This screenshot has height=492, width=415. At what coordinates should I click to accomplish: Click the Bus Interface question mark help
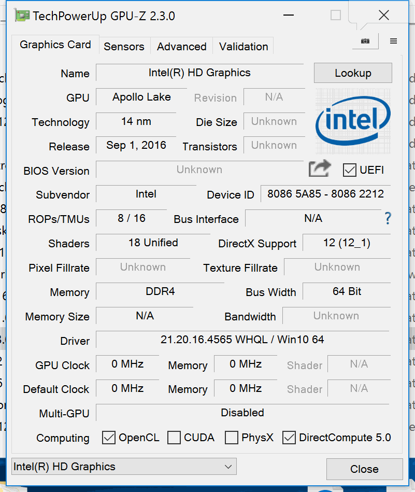[388, 218]
